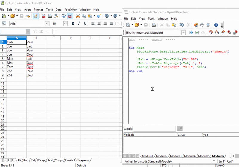The width and height of the screenshot is (239, 167).
Task: Select Module4 tab in Basic IDE
Action: 190,156
